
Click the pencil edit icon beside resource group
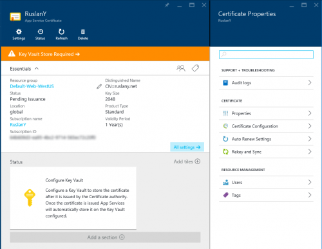coord(99,86)
